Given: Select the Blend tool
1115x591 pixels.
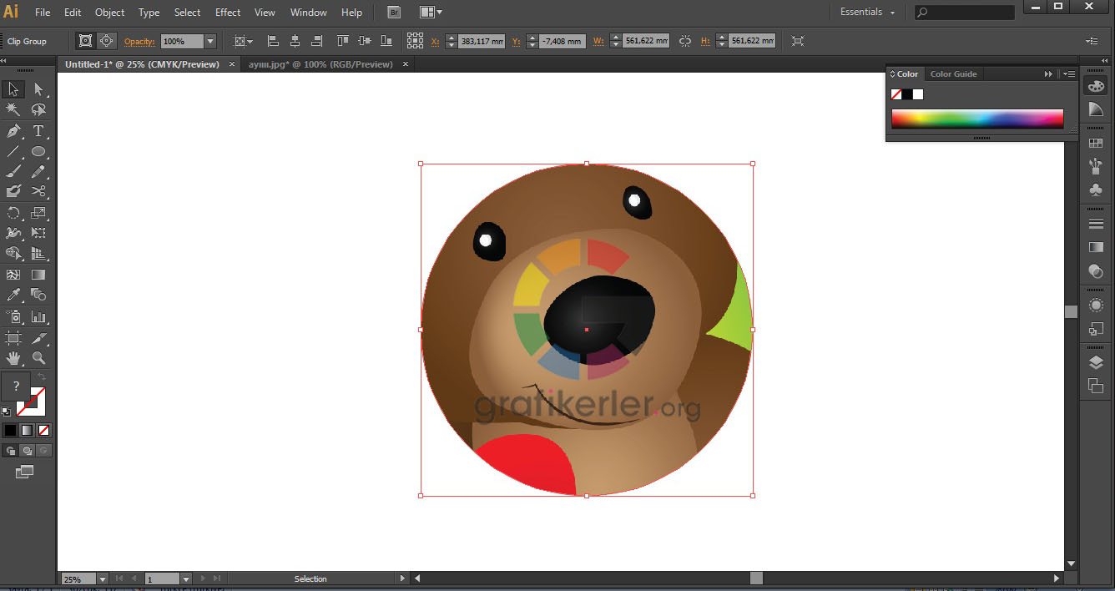Looking at the screenshot, I should coord(38,295).
